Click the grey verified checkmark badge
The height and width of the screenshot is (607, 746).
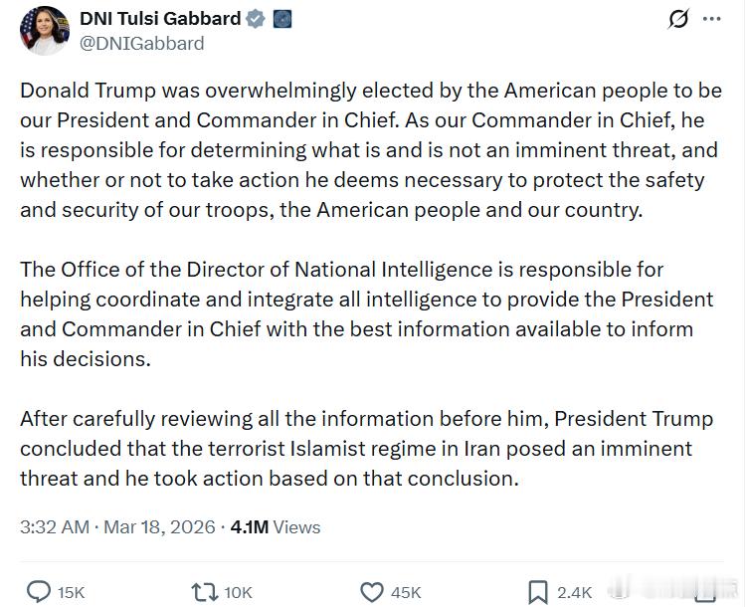coord(256,19)
